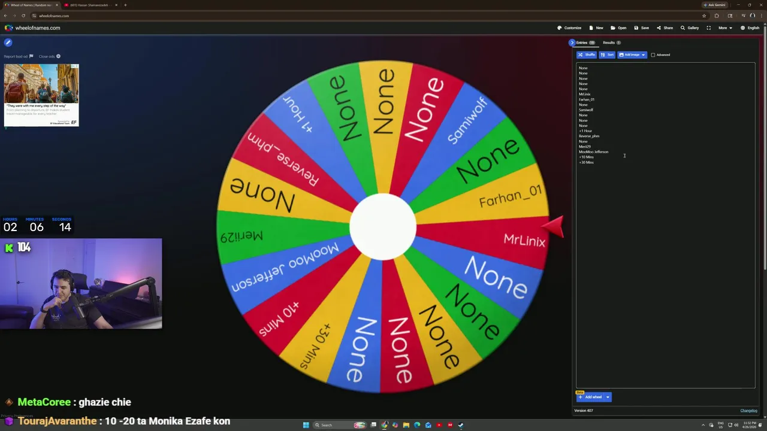Image resolution: width=767 pixels, height=431 pixels.
Task: Switch to the YouTube Hassan Shamaeezadeh tab
Action: click(90, 5)
